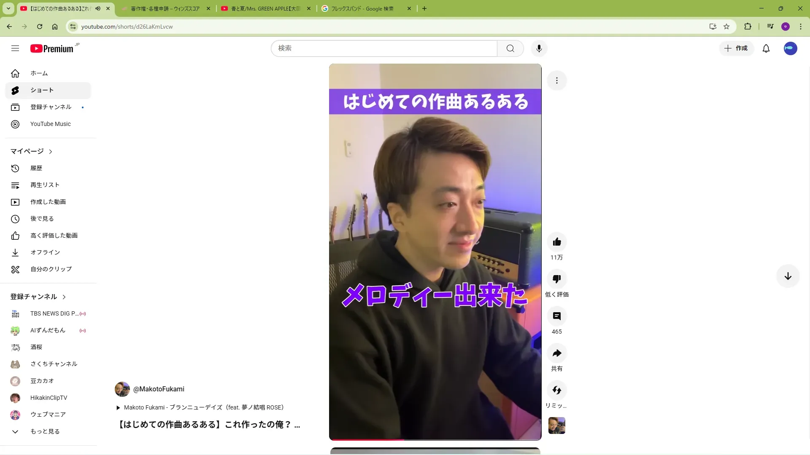Image resolution: width=810 pixels, height=455 pixels.
Task: Open the Short's three-dot more menu
Action: pyautogui.click(x=556, y=80)
